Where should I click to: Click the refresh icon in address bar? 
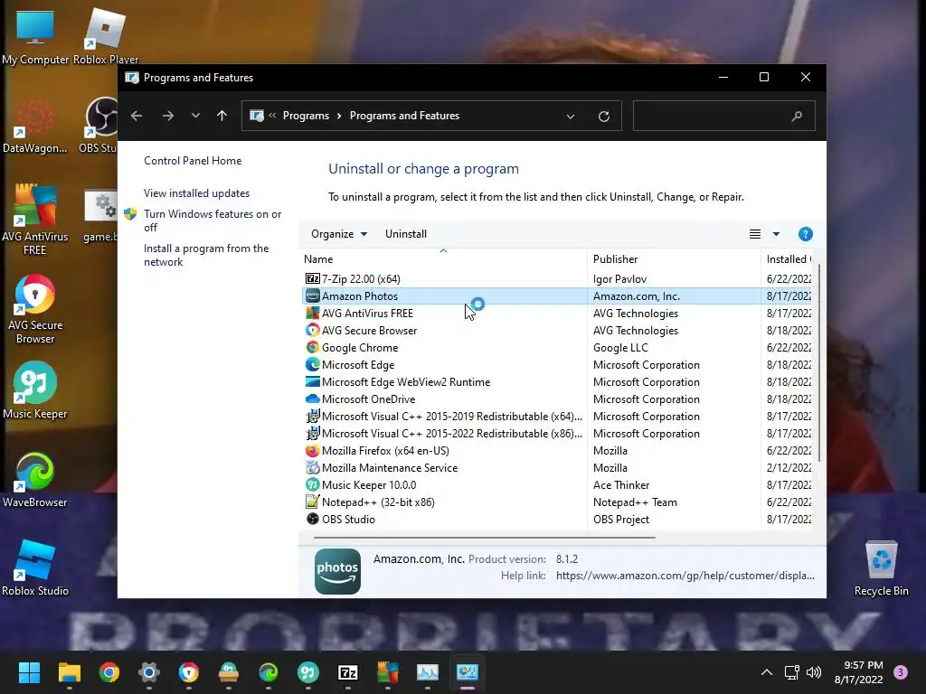point(603,117)
